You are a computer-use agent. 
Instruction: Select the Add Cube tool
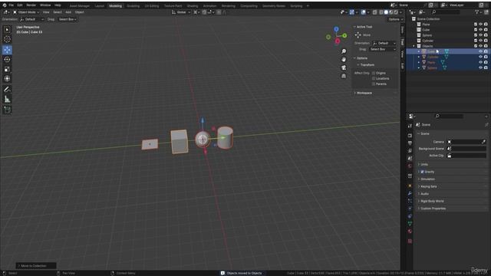(x=7, y=110)
